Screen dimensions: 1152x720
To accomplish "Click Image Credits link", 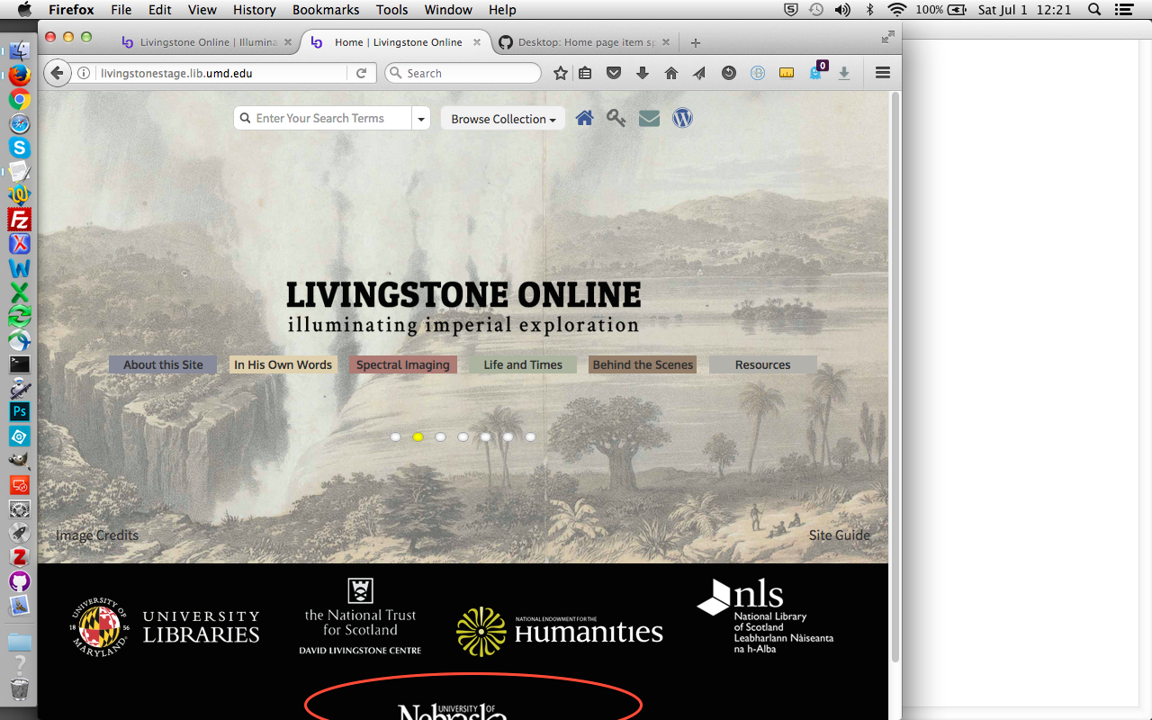I will click(x=97, y=535).
